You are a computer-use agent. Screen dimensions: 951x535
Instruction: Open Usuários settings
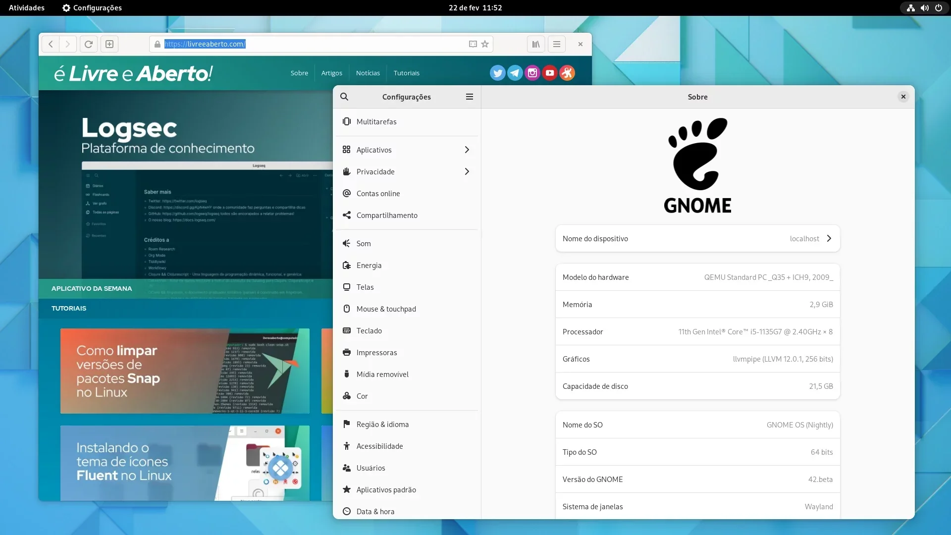407,468
